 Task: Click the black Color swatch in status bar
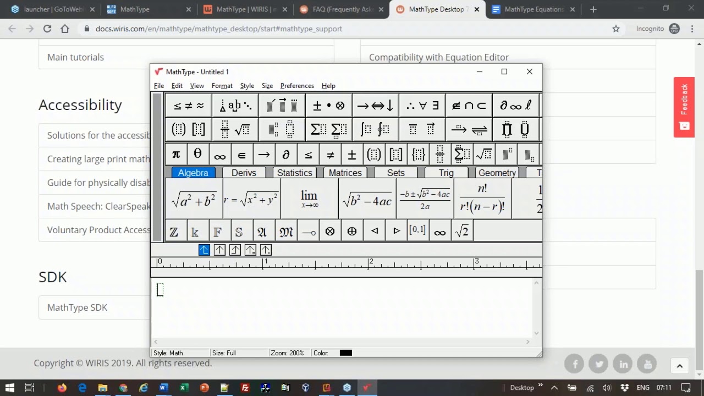(345, 353)
